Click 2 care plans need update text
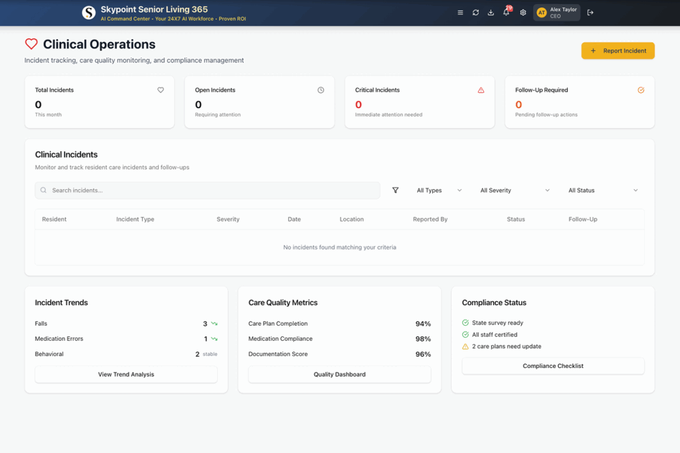Viewport: 680px width, 453px height. coord(507,346)
